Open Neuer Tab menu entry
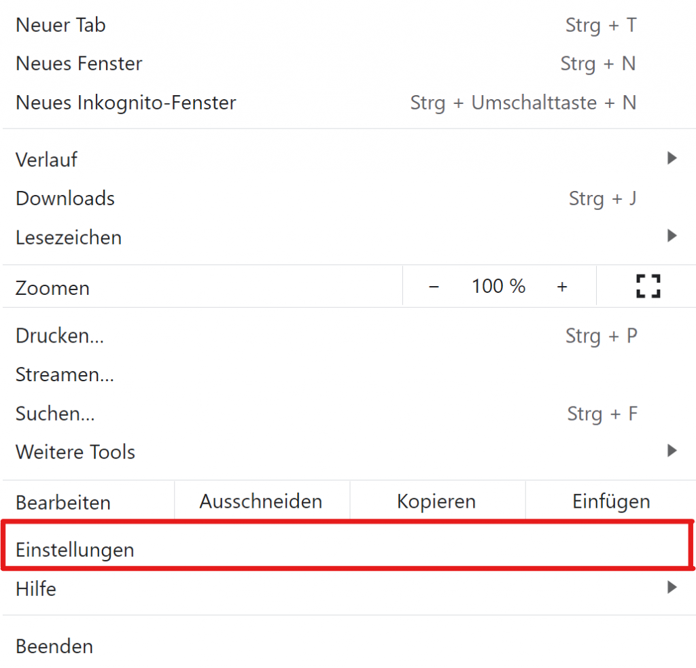696x668 pixels. (61, 25)
